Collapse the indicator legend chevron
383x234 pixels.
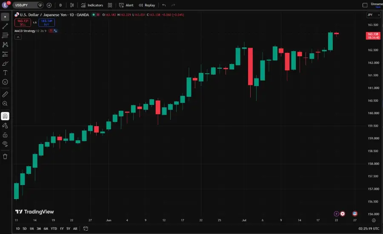(x=18, y=37)
